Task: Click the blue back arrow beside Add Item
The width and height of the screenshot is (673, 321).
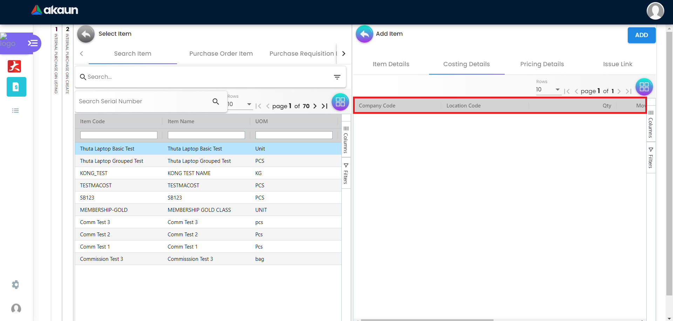Action: (365, 34)
